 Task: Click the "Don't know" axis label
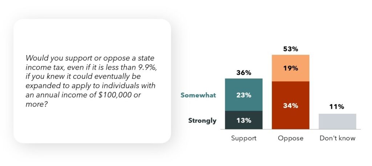(337, 138)
